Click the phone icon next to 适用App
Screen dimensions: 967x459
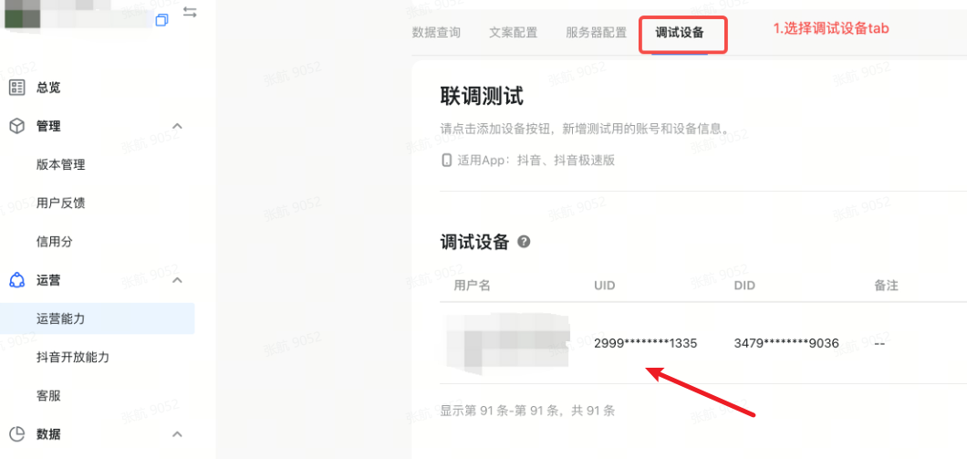coord(446,161)
